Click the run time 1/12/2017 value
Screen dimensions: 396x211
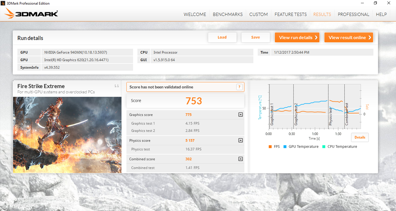(x=292, y=52)
